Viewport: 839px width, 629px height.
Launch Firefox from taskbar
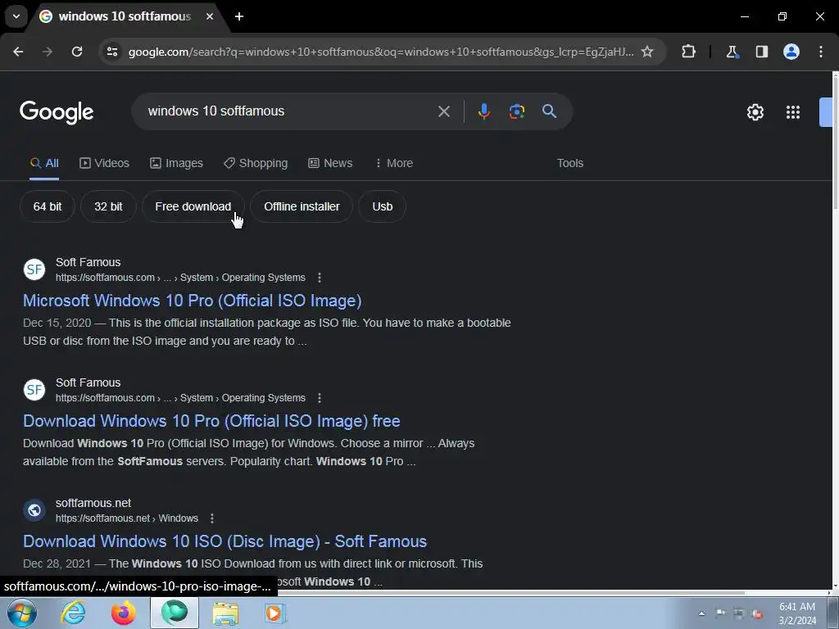pyautogui.click(x=123, y=613)
